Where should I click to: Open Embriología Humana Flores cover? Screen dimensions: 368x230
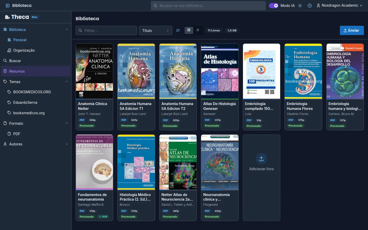coord(303,71)
